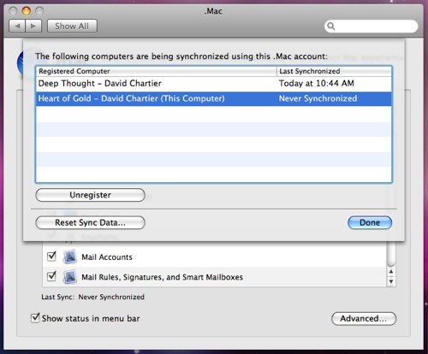Image resolution: width=428 pixels, height=354 pixels.
Task: Click the Show All button
Action: (x=72, y=26)
